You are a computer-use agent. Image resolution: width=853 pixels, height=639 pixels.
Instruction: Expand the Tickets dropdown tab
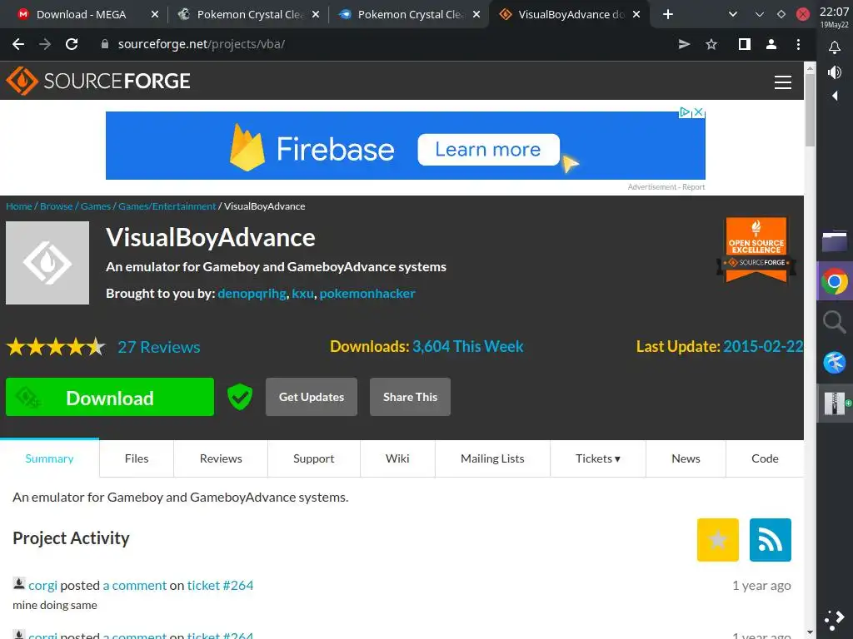(598, 458)
